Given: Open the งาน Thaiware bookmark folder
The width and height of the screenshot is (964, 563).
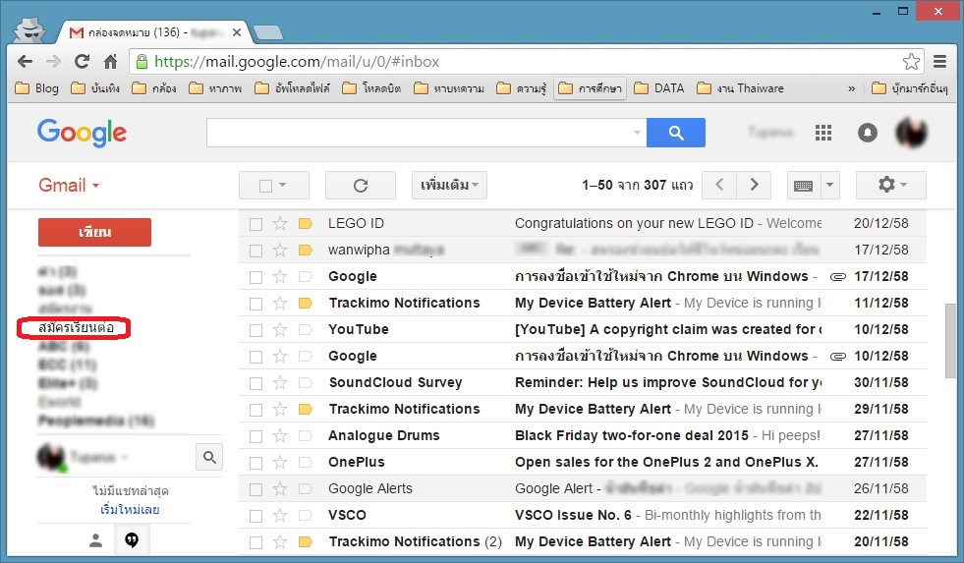Looking at the screenshot, I should pyautogui.click(x=741, y=88).
